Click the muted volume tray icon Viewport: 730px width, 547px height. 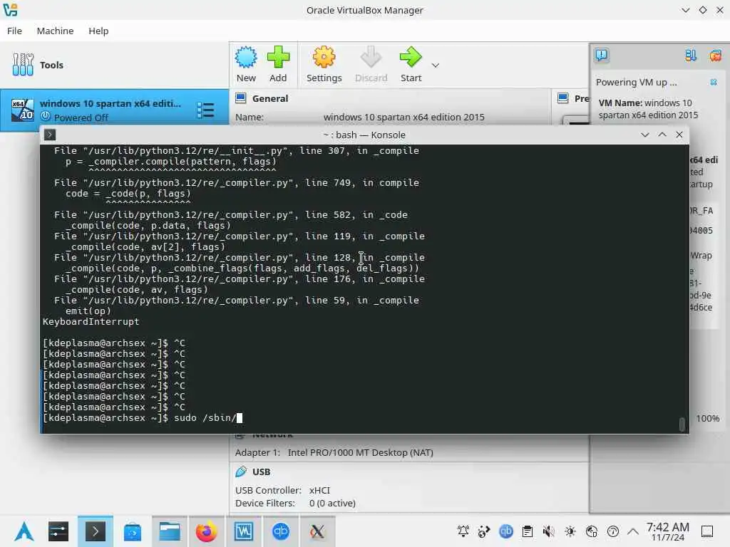549,531
